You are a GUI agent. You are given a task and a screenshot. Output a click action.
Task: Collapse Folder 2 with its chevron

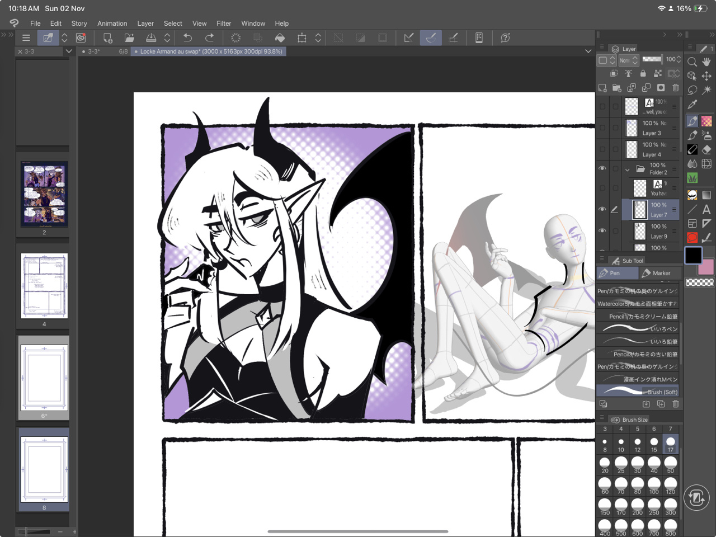click(628, 169)
